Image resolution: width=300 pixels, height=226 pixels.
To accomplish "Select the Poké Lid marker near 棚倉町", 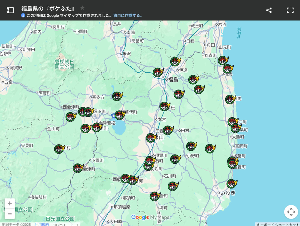I will click(154, 196).
